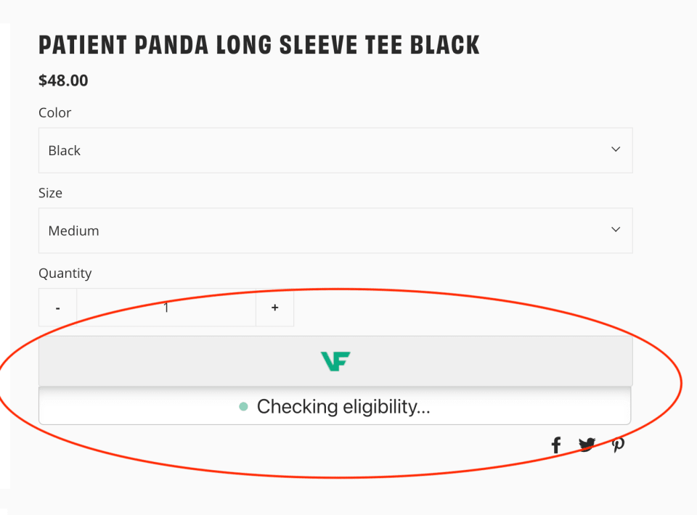Screen dimensions: 697x515
Task: Click the Color field label
Action: [x=55, y=112]
